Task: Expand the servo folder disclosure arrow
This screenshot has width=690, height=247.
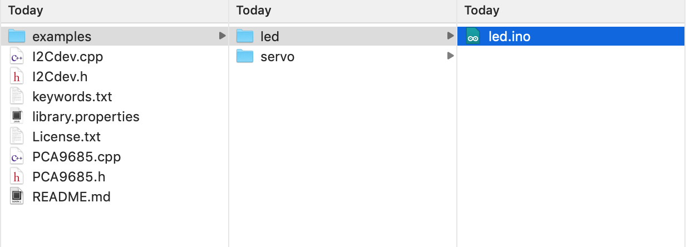Action: click(x=450, y=56)
